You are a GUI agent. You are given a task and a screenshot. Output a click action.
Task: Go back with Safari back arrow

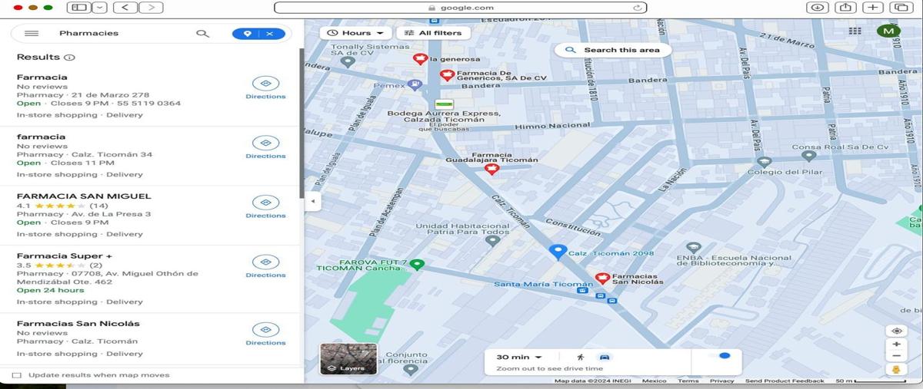[125, 8]
